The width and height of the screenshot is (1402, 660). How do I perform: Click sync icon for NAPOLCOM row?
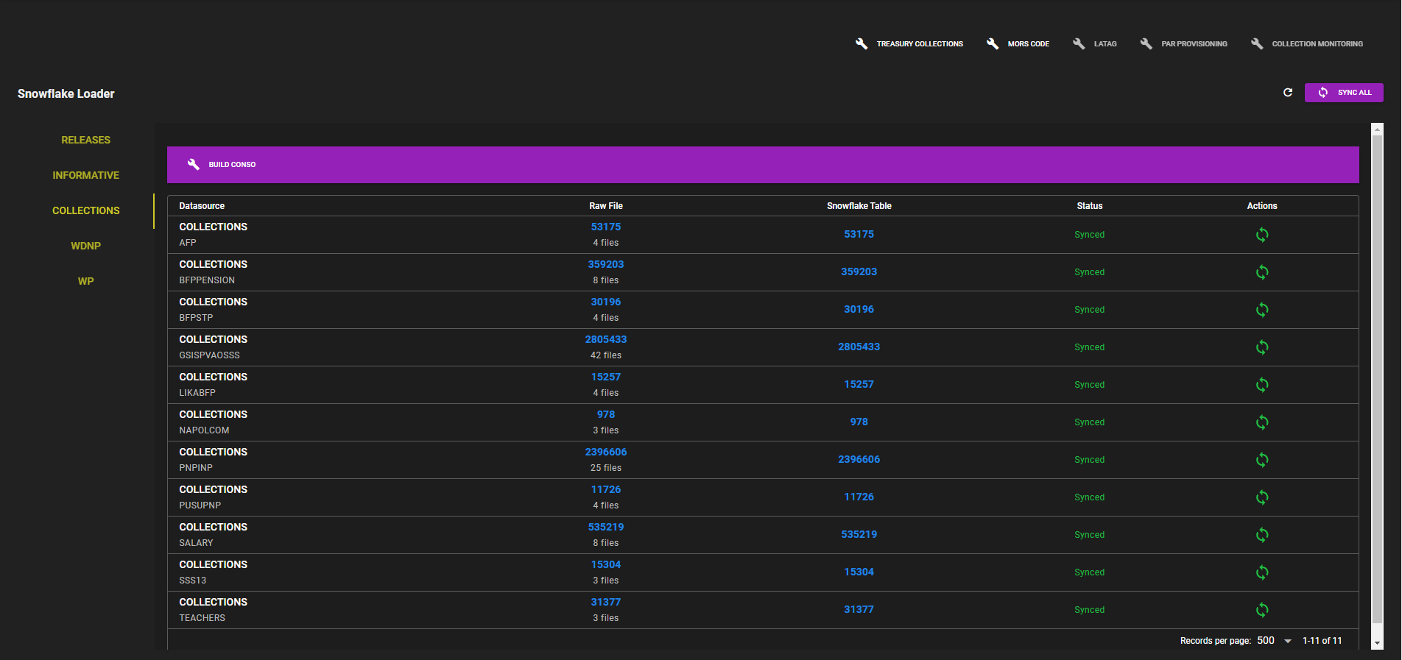click(1262, 422)
